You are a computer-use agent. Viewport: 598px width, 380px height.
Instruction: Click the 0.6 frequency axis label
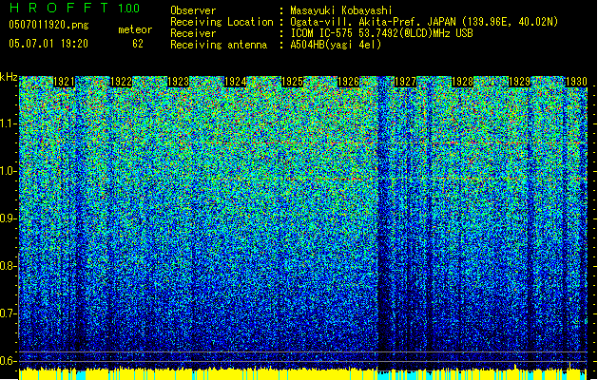pos(9,361)
